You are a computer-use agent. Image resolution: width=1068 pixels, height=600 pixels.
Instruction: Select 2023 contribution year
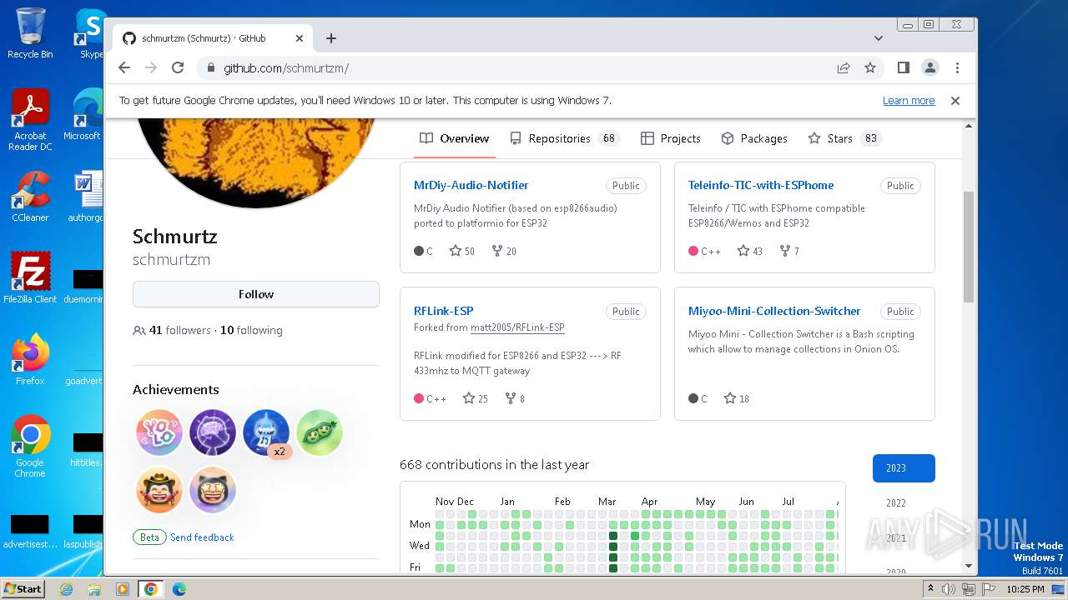click(904, 468)
